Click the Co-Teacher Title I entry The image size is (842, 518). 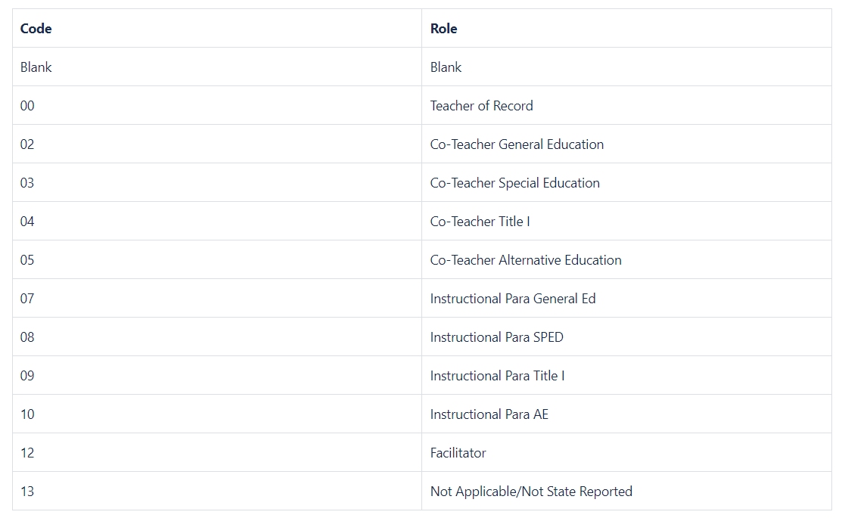[480, 222]
